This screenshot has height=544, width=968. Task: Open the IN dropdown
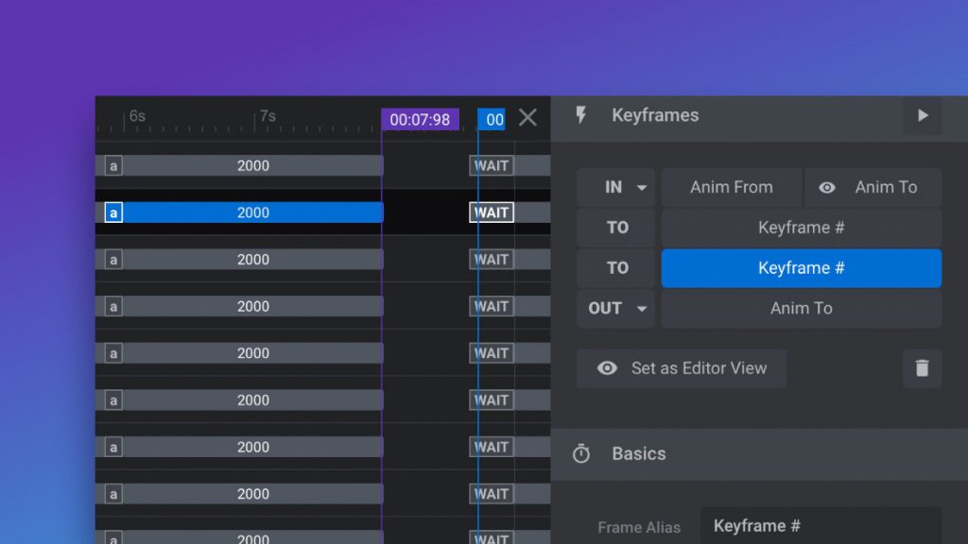tap(615, 187)
